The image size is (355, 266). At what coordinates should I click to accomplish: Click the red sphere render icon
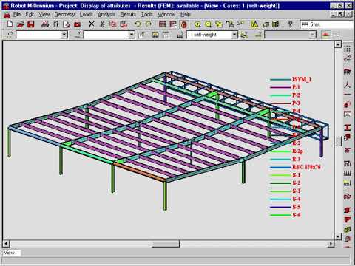(x=183, y=24)
